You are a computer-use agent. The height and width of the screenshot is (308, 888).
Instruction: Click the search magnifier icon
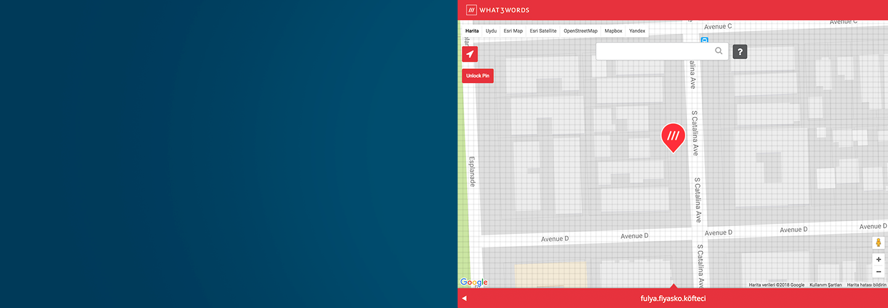[x=718, y=51]
